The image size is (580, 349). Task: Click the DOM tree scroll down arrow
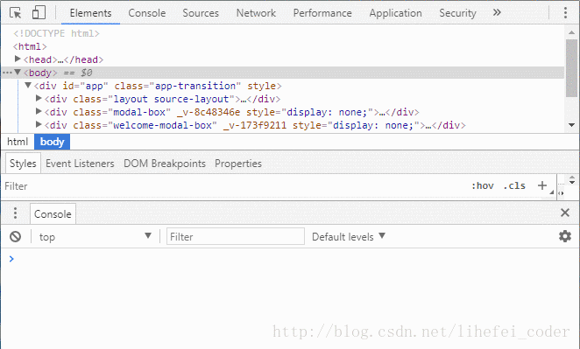pyautogui.click(x=571, y=125)
